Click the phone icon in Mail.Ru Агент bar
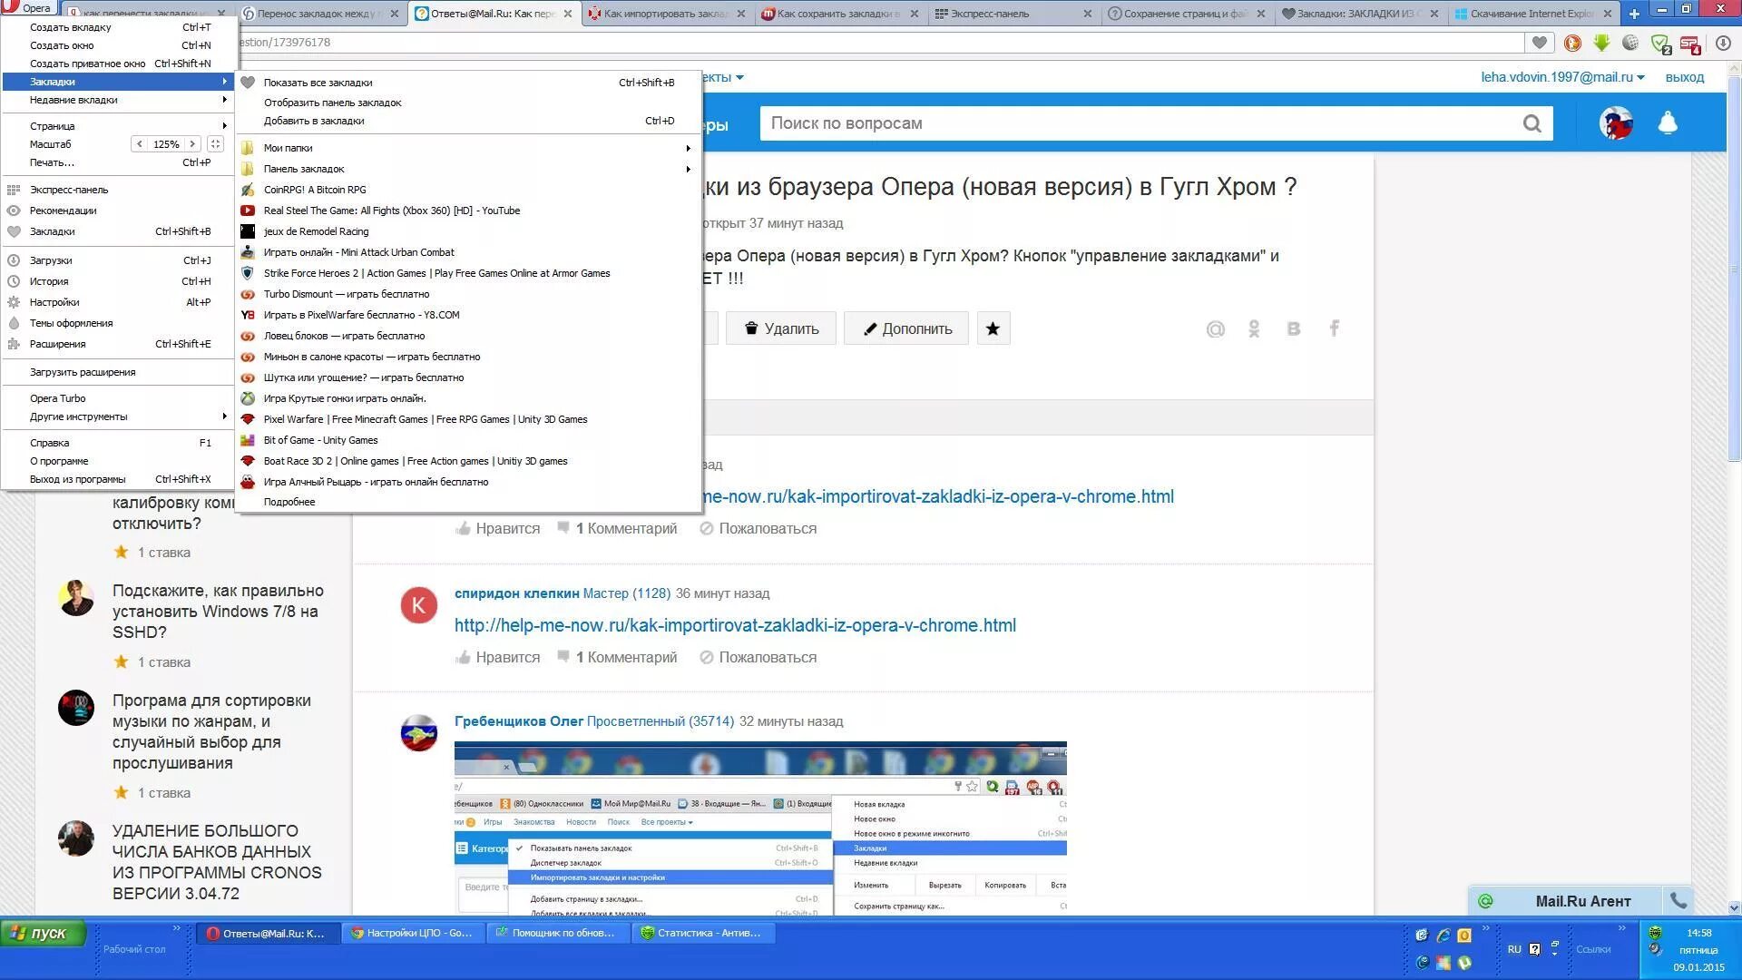1742x980 pixels. (x=1678, y=901)
